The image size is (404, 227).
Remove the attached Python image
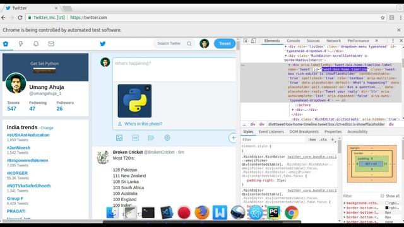pyautogui.click(x=147, y=88)
